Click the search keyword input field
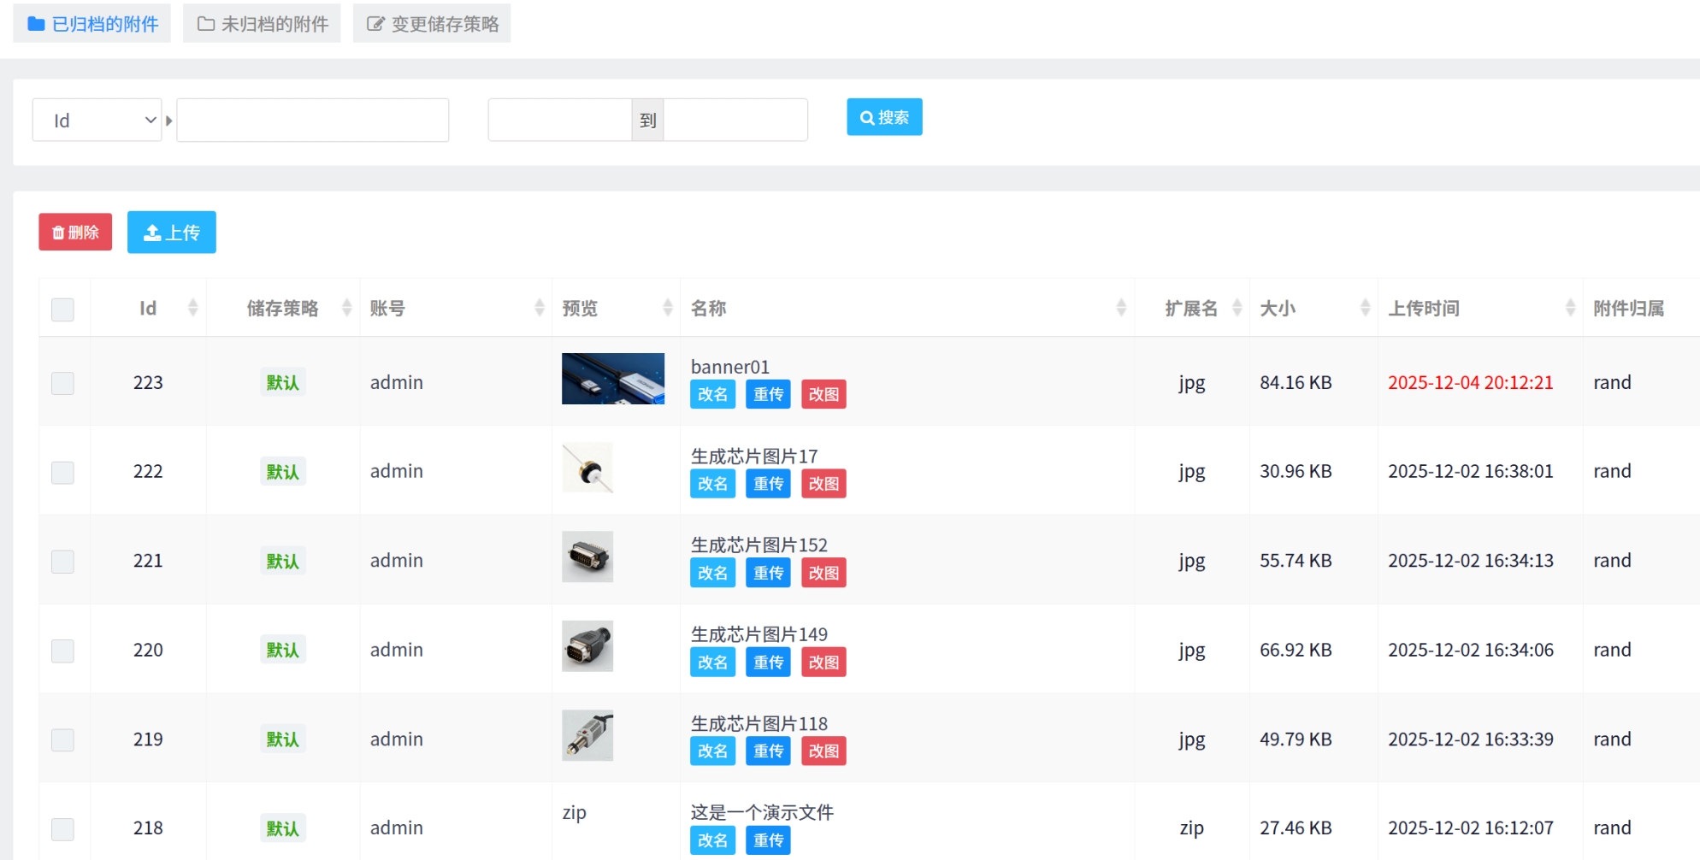The height and width of the screenshot is (860, 1700). 312,121
